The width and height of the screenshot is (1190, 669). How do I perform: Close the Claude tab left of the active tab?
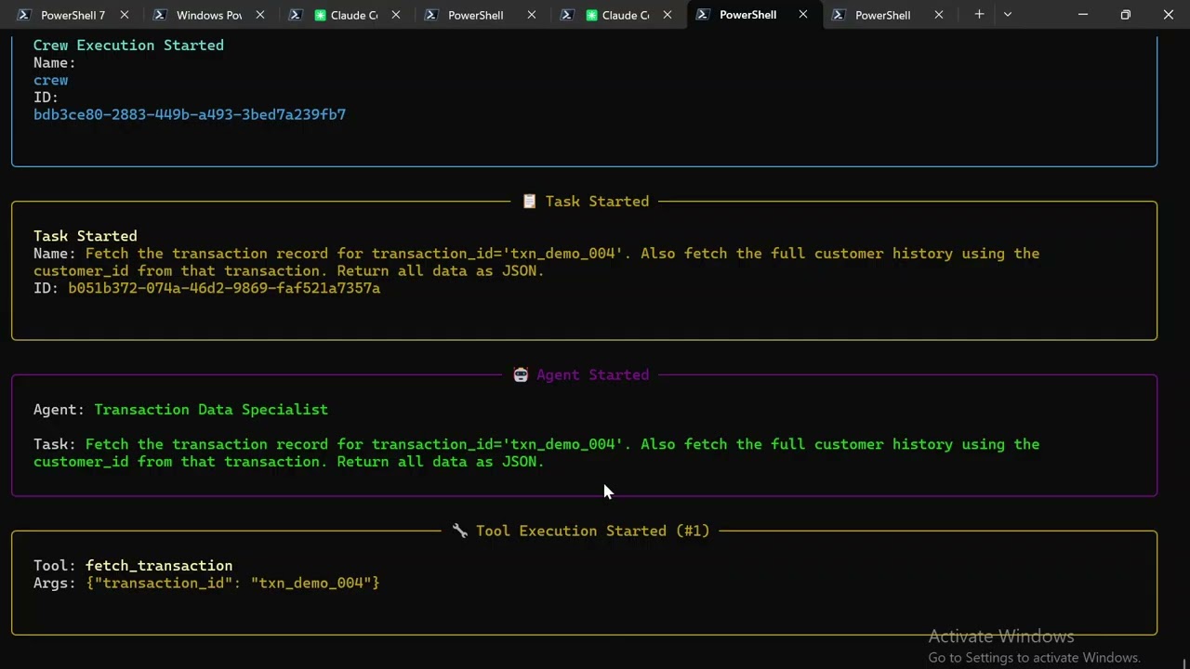coord(668,15)
